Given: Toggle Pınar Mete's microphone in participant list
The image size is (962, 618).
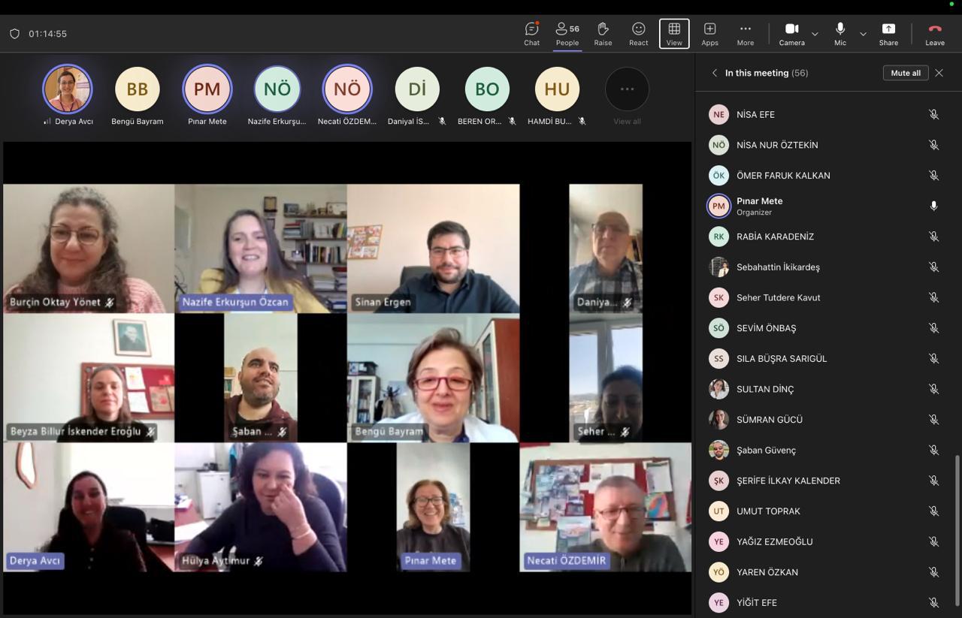Looking at the screenshot, I should pyautogui.click(x=933, y=206).
